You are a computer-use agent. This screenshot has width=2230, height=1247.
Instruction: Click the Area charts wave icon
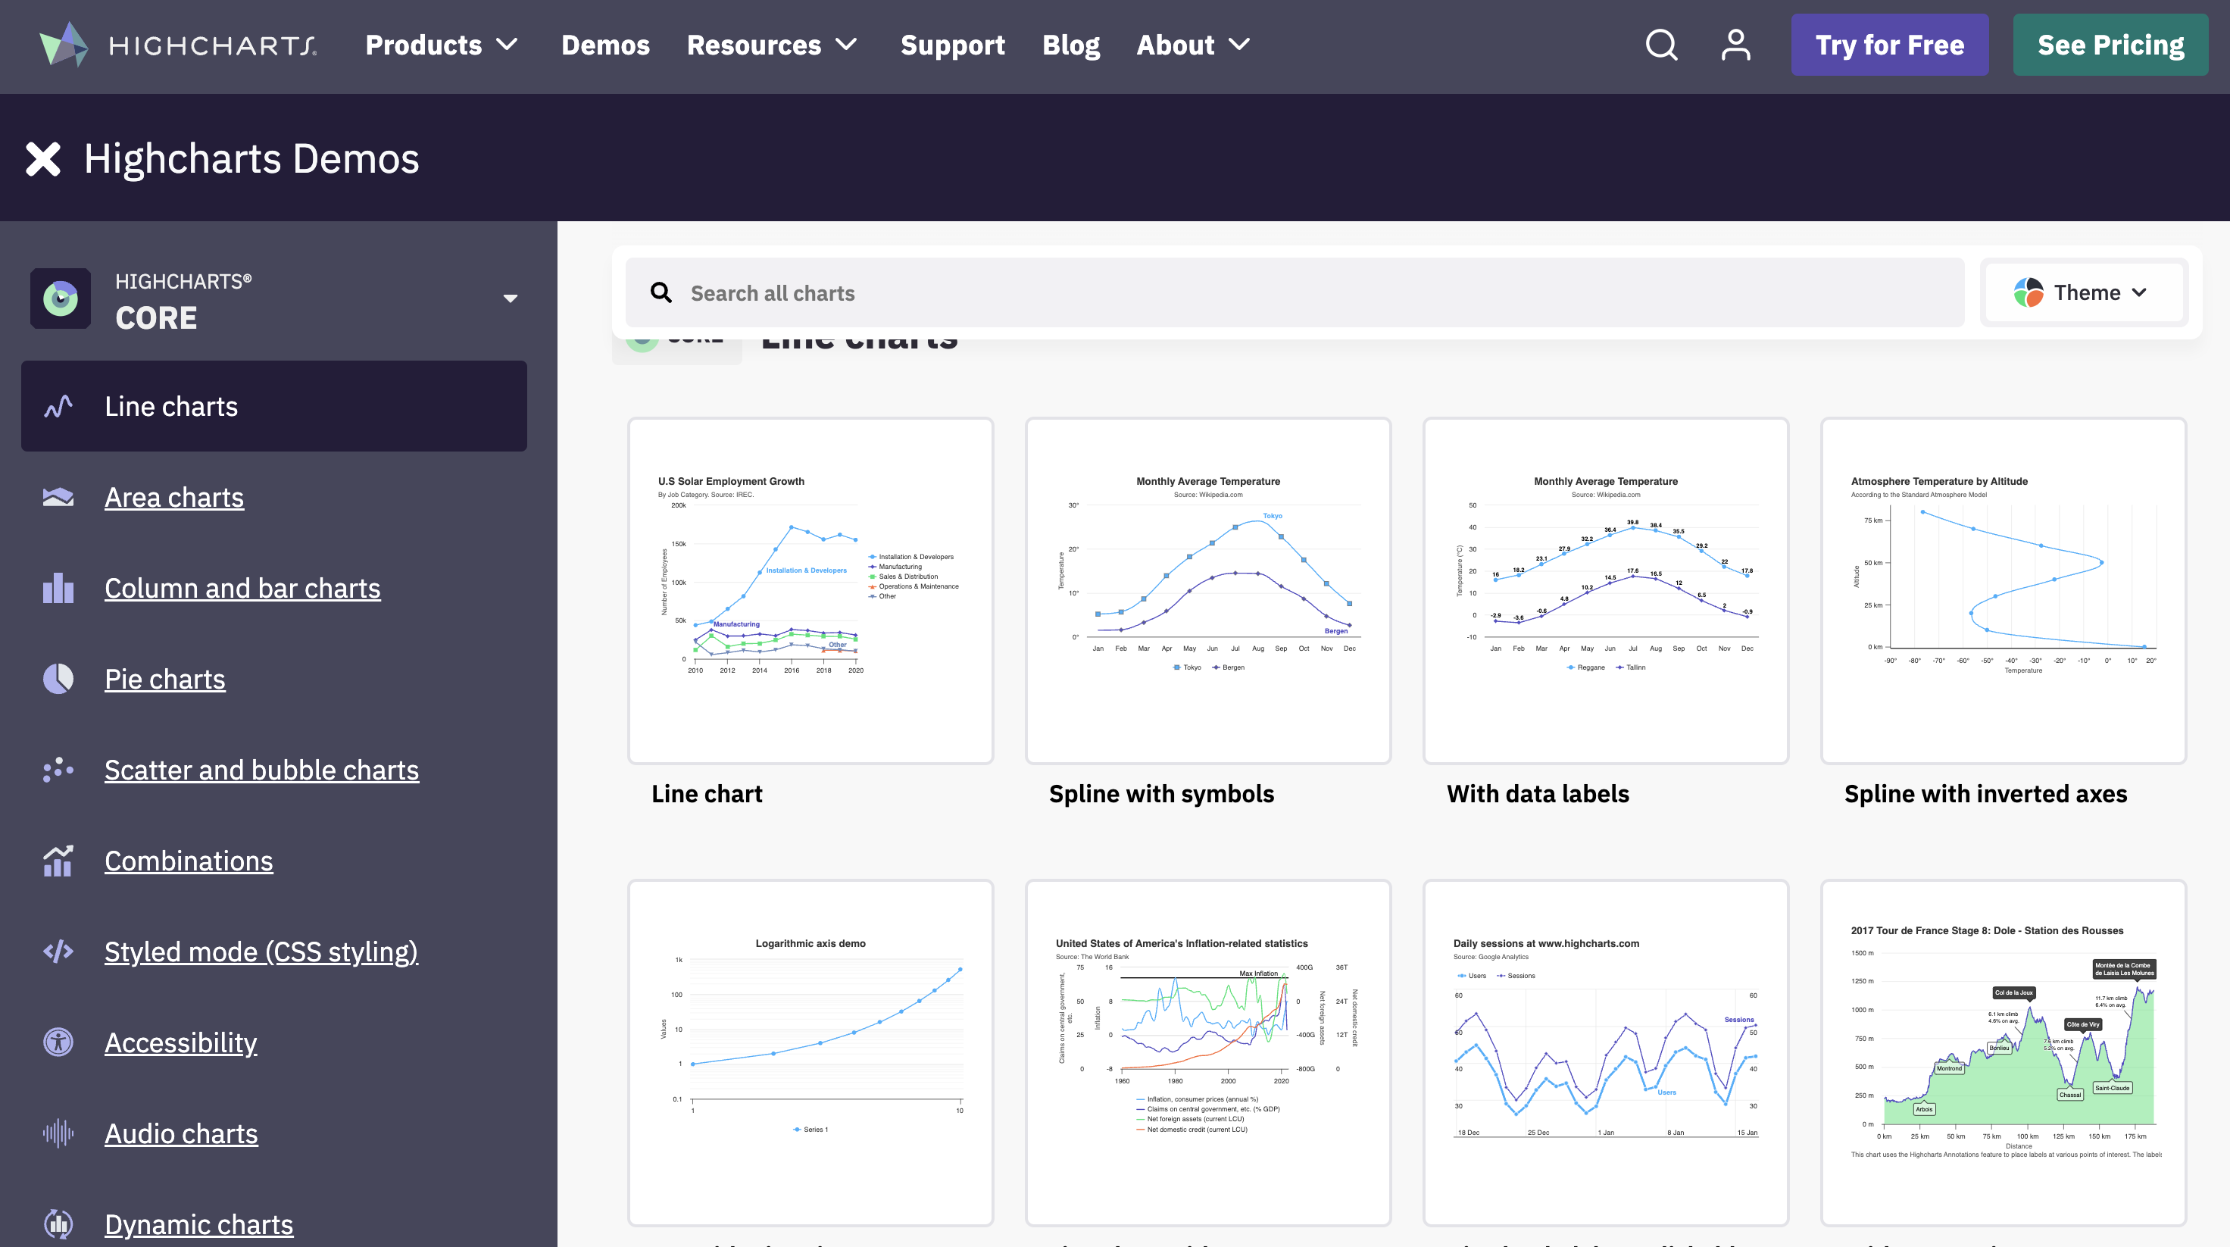tap(57, 497)
